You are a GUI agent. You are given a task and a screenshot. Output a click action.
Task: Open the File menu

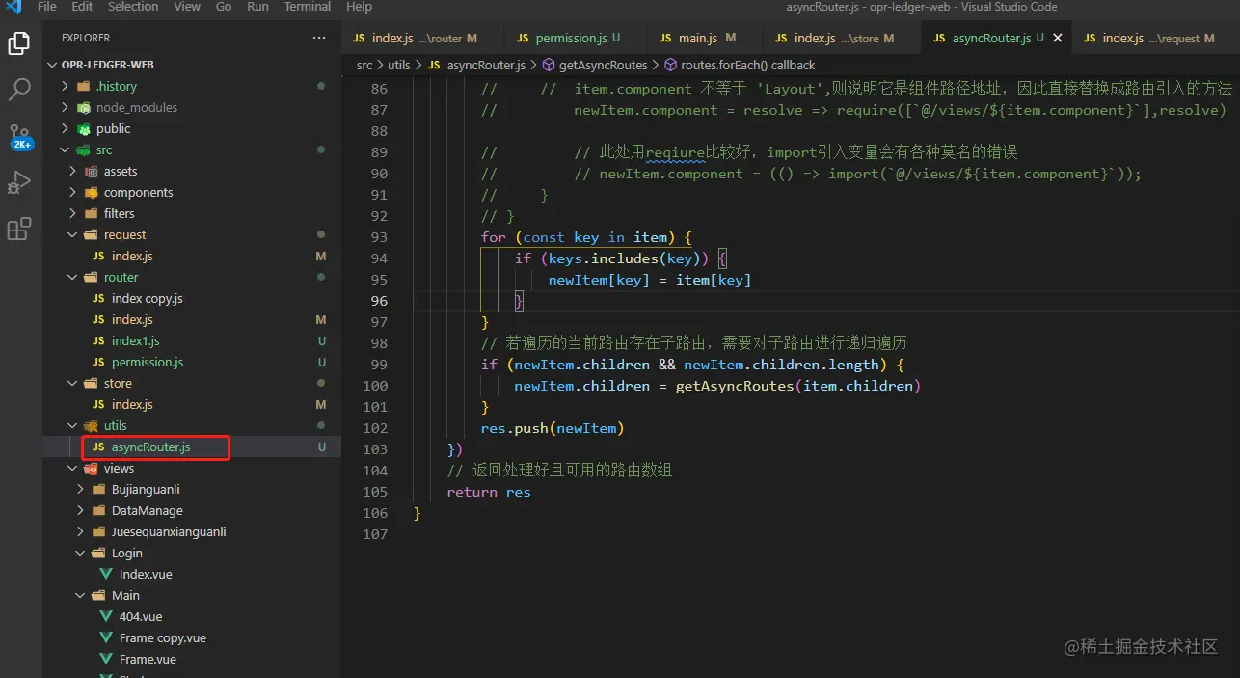(x=46, y=7)
